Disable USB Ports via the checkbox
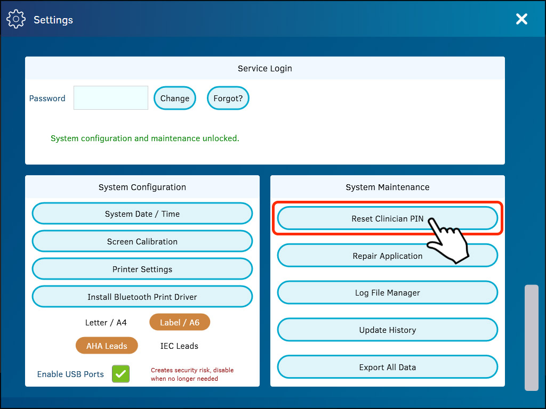This screenshot has width=546, height=409. coord(121,374)
